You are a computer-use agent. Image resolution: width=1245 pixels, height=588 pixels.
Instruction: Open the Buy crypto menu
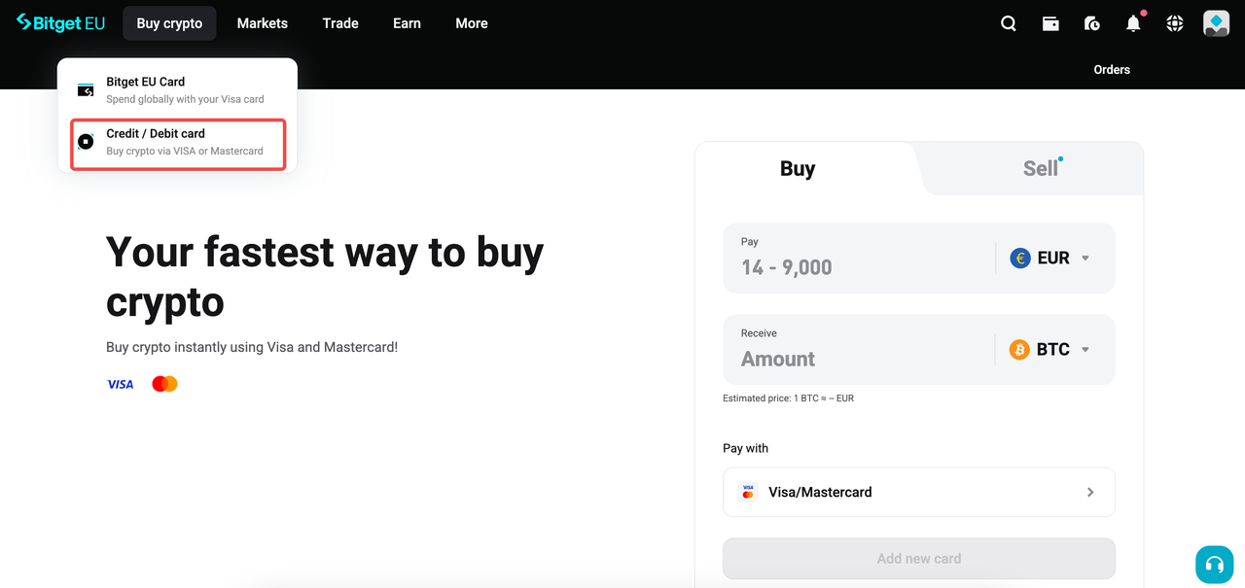pos(169,23)
